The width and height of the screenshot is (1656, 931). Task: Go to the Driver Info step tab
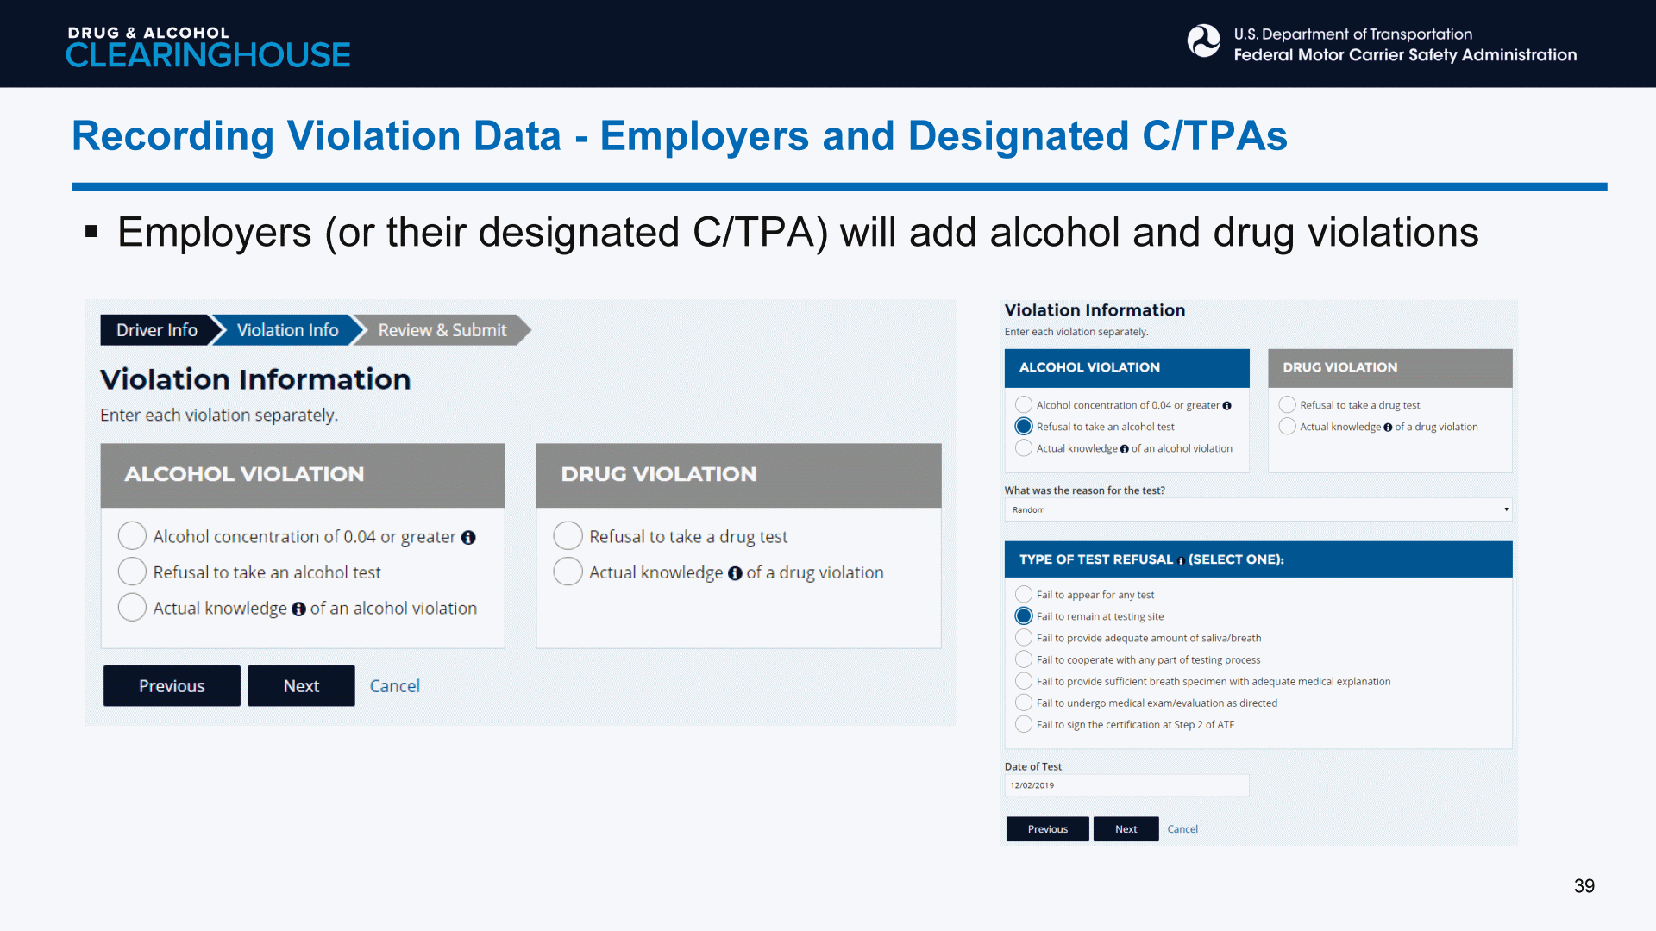(156, 330)
